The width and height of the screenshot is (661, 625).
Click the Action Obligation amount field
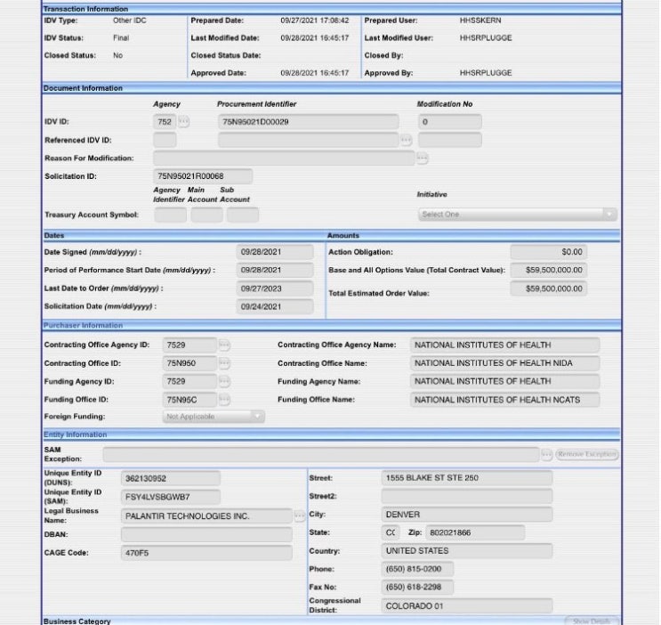(548, 252)
